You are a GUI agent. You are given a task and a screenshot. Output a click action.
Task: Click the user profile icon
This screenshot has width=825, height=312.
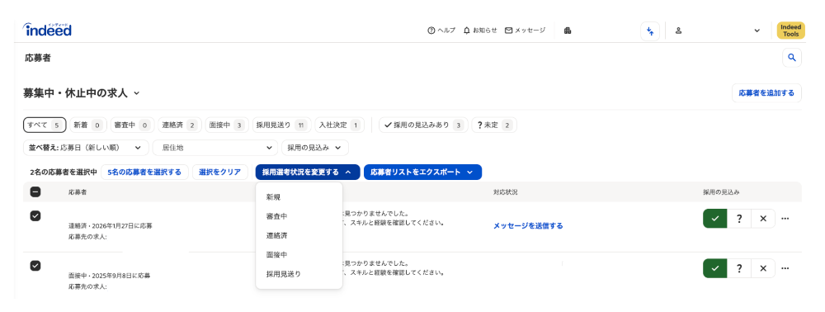click(678, 31)
